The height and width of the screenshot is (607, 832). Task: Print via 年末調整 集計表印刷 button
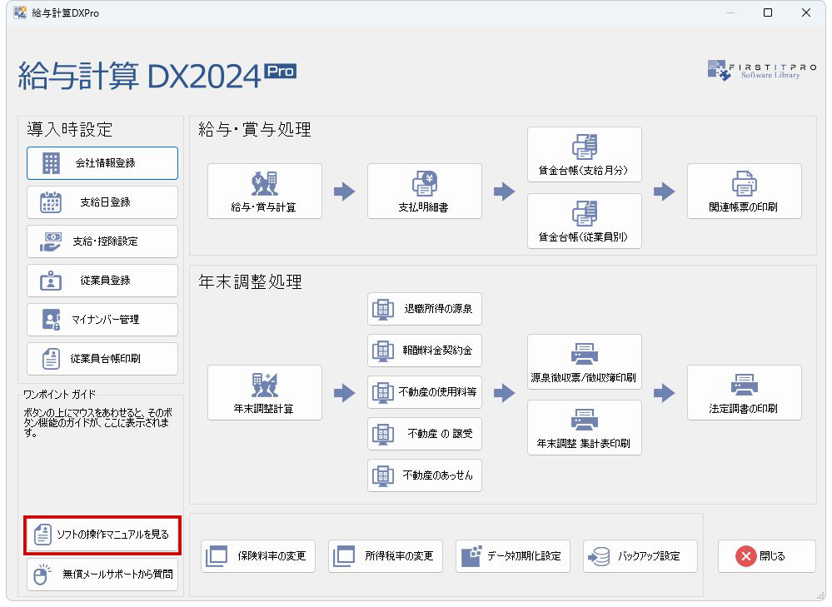584,428
